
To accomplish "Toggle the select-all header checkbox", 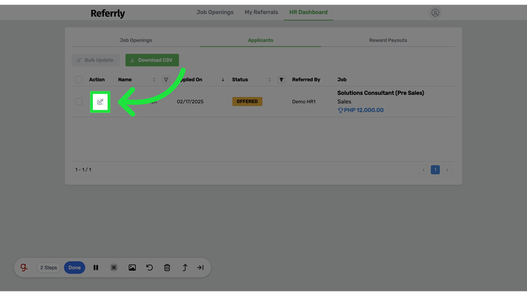I will click(x=79, y=79).
